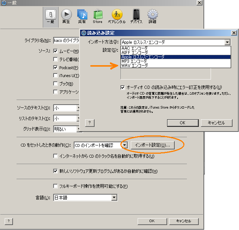
Task: Toggle automatic software update check
Action: coord(55,171)
